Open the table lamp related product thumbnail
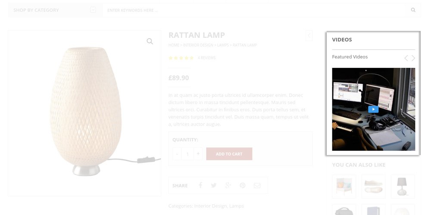The width and height of the screenshot is (431, 215). (x=403, y=186)
